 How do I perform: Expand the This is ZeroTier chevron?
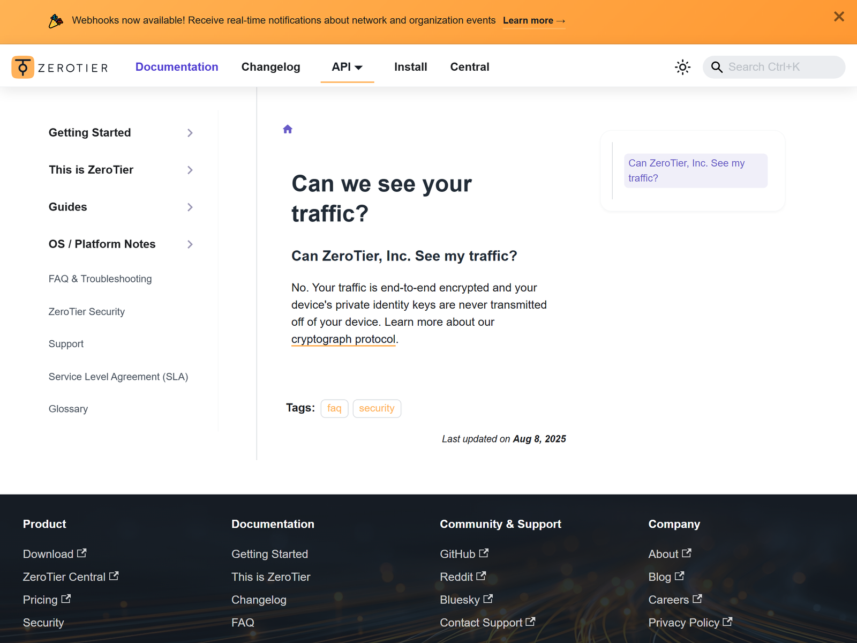coord(190,170)
